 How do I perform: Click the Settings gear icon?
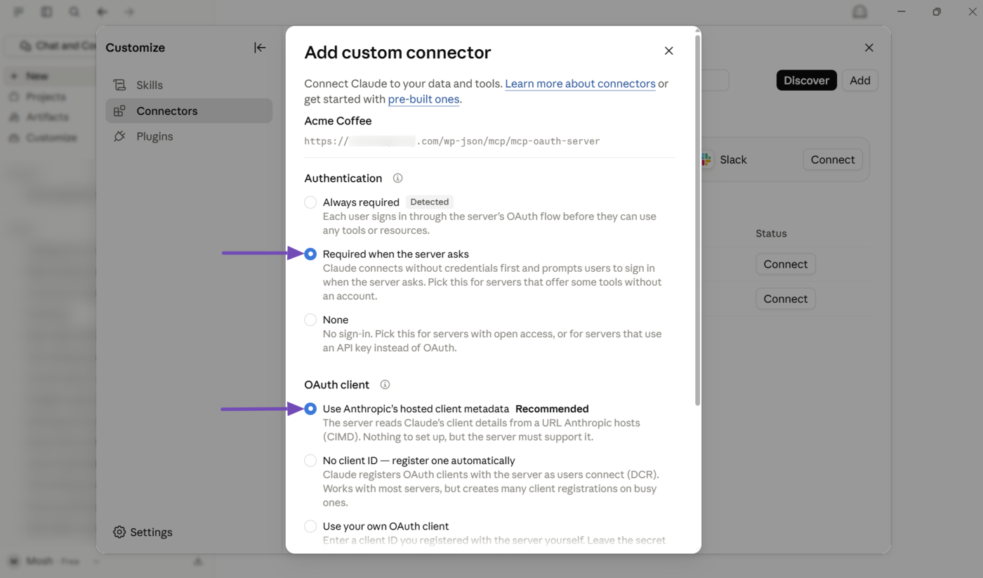click(119, 532)
